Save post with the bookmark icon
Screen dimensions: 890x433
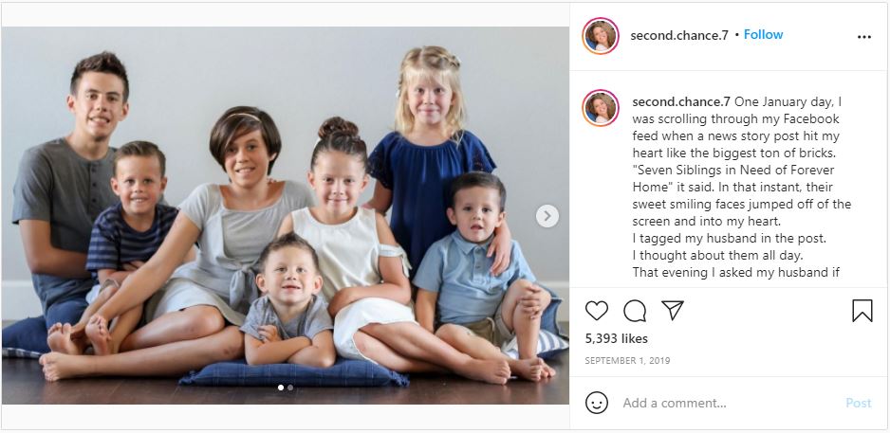[x=862, y=311]
